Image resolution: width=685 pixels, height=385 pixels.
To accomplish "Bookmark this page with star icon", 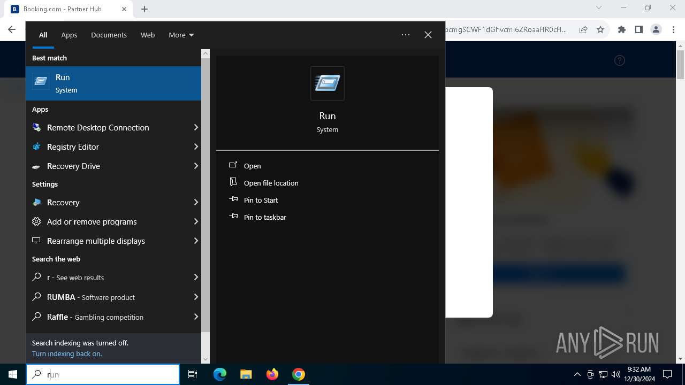I will (600, 29).
